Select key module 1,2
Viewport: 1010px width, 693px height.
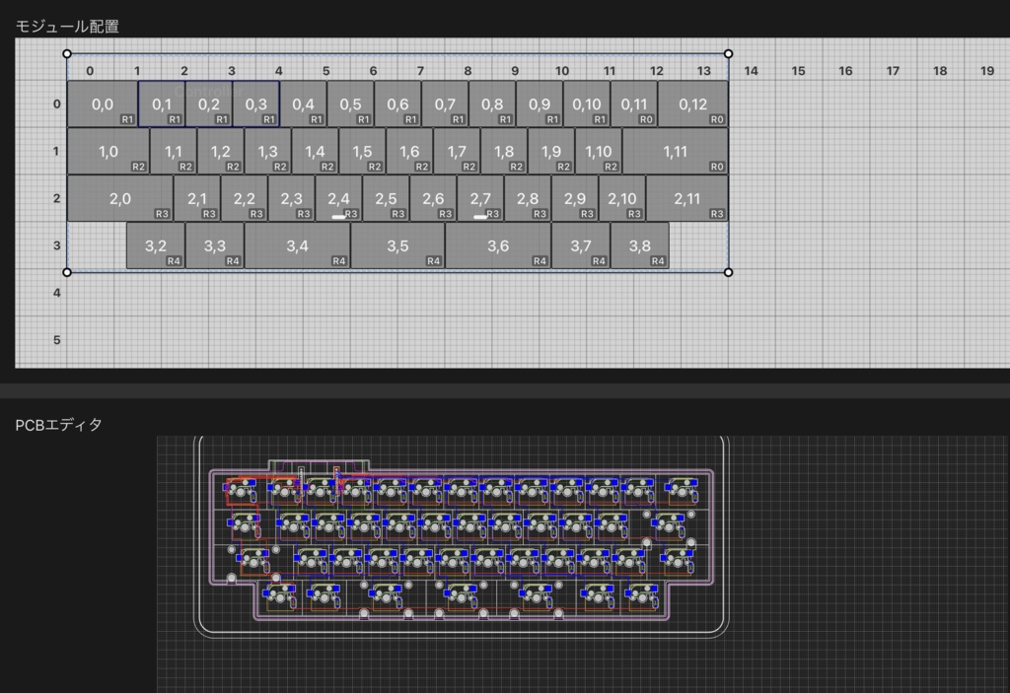[220, 152]
